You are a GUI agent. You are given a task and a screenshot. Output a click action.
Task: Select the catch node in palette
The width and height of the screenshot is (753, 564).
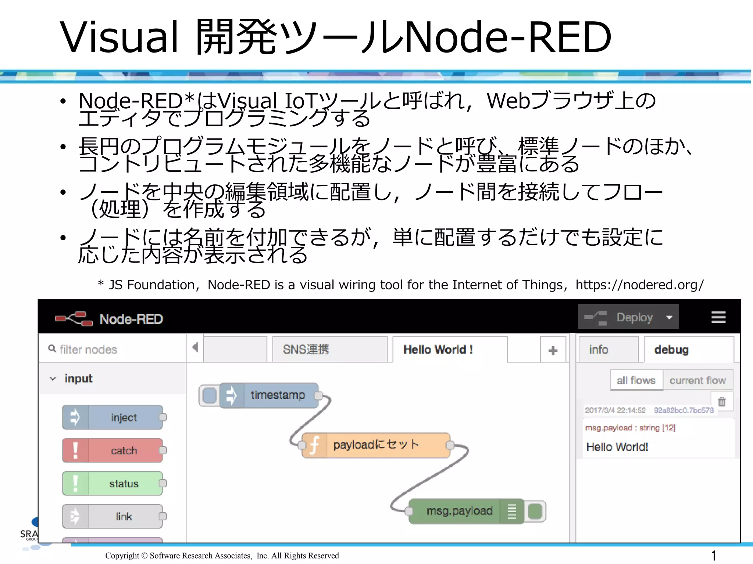click(x=113, y=451)
